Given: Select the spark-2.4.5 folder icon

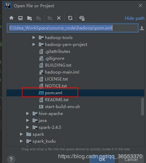Looking at the screenshot, I should [35, 127].
